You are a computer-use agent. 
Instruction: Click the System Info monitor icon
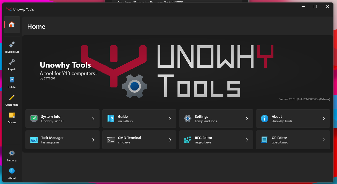(x=34, y=119)
